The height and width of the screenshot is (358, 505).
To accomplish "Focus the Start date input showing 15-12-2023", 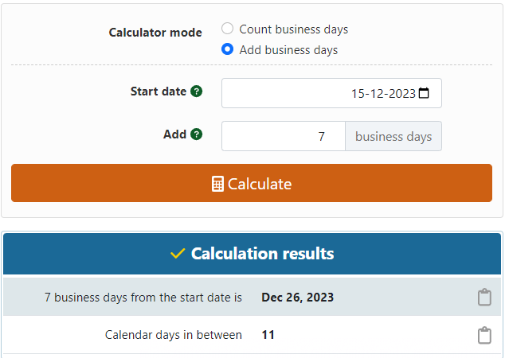I will coord(319,93).
